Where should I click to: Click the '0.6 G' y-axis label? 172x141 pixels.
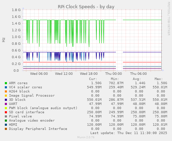pyautogui.click(x=16, y=50)
